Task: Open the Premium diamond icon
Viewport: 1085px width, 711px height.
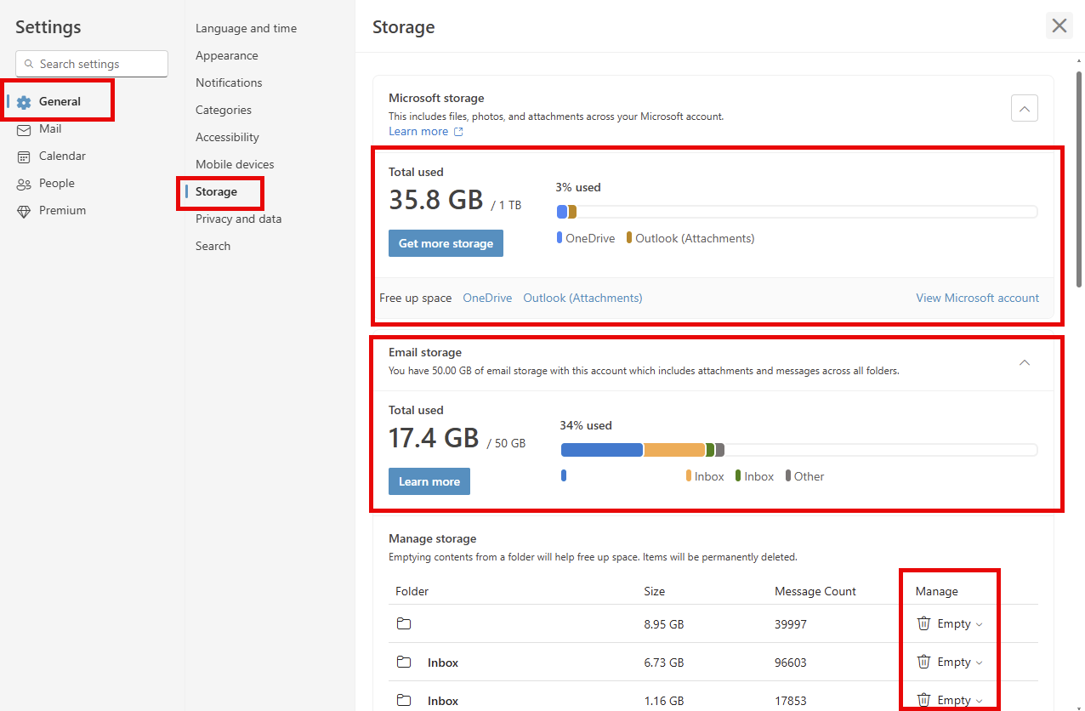Action: [x=24, y=211]
